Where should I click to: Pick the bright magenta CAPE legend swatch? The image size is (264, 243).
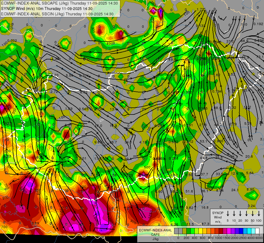pos(229,231)
